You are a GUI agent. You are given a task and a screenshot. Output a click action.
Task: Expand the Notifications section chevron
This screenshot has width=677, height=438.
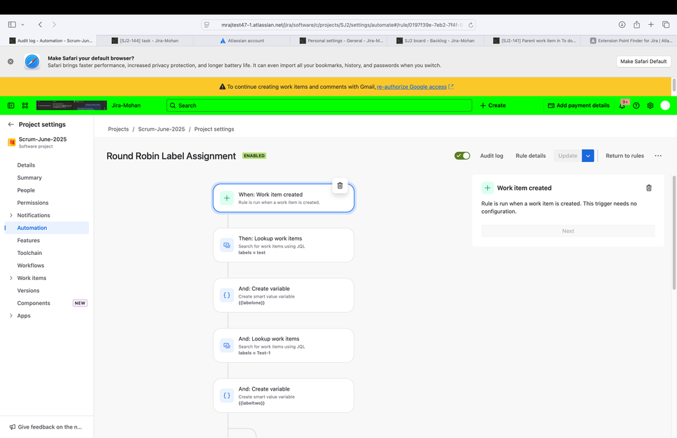11,215
